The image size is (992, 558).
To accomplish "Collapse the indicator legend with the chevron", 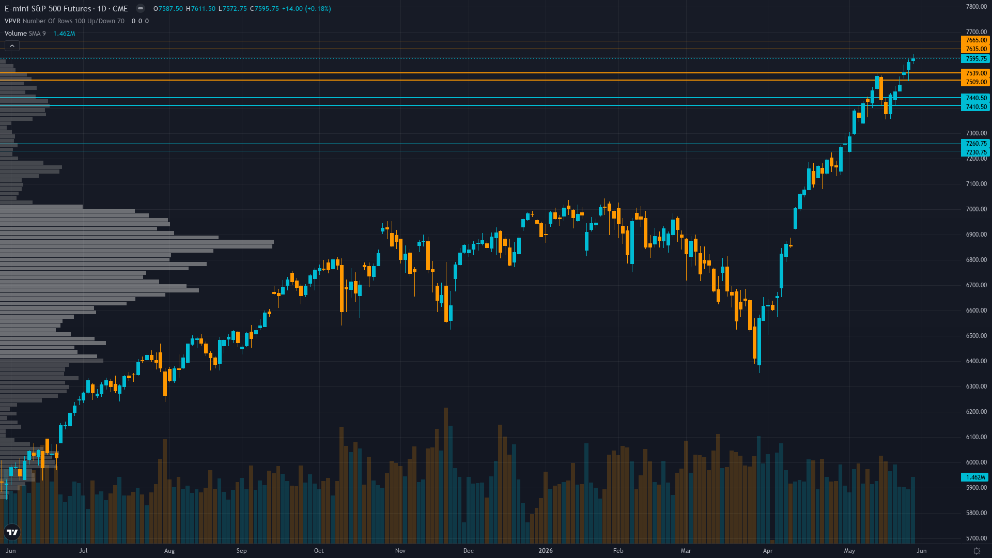I will [12, 46].
